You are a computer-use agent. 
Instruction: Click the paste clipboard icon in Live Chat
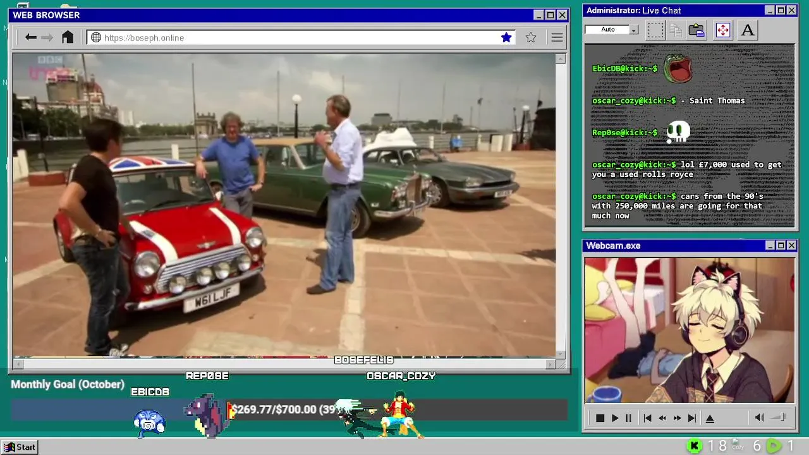pos(696,30)
